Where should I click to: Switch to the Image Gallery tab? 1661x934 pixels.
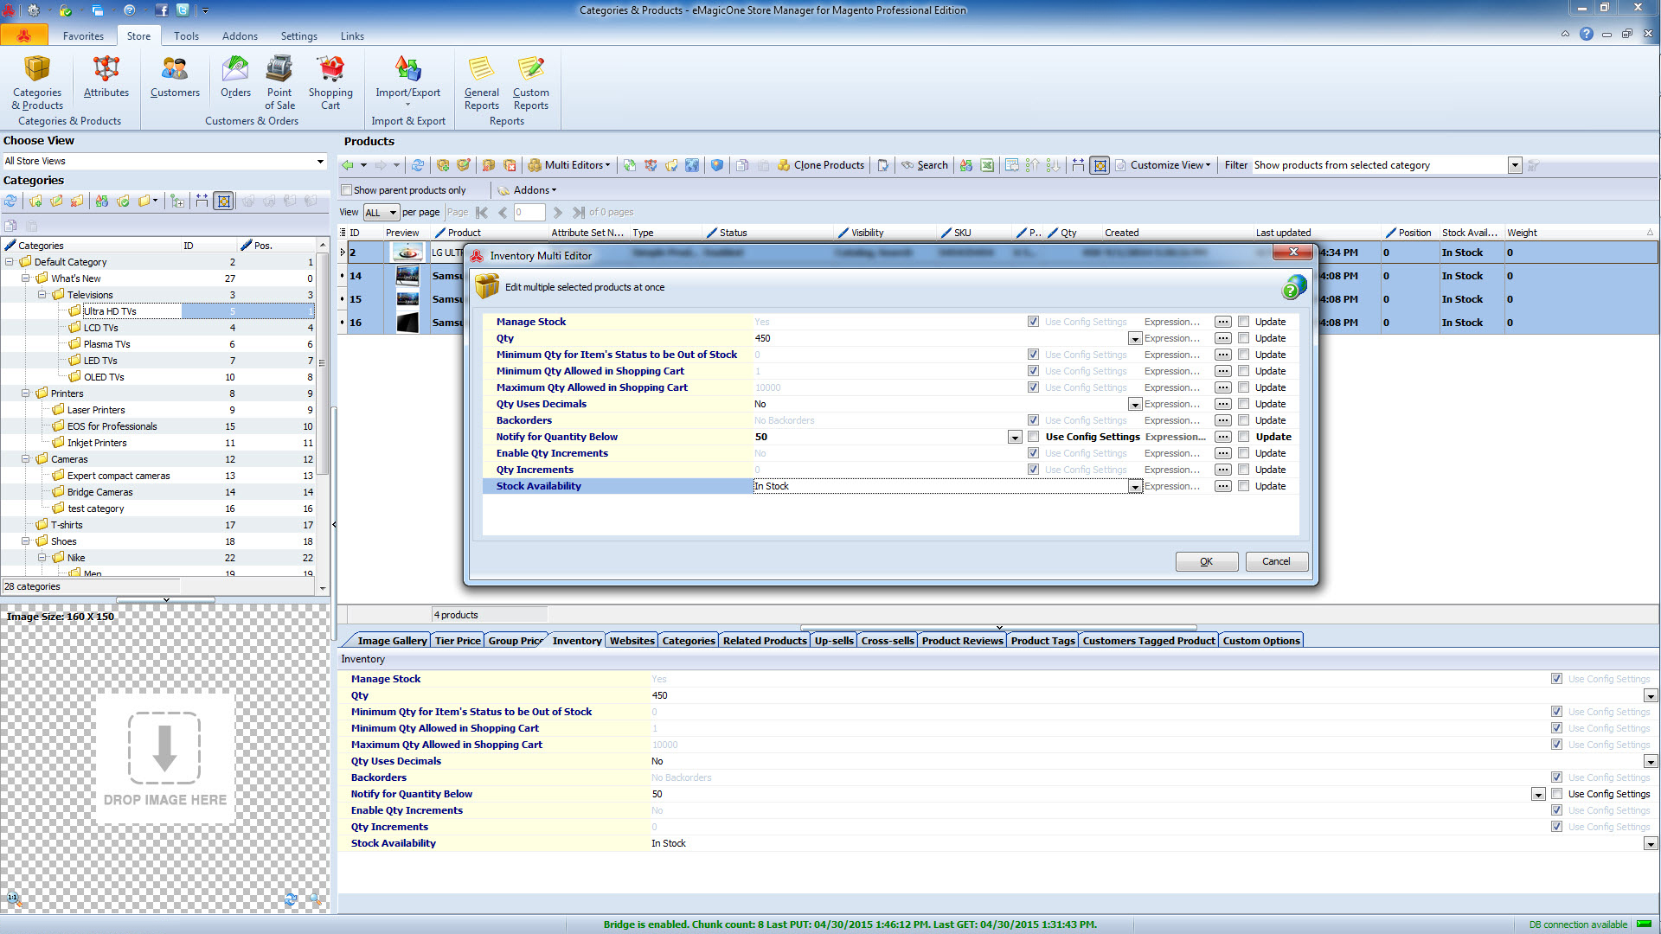(392, 641)
